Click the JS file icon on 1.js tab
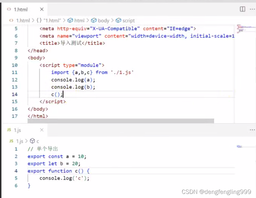This screenshot has width=256, height=198. click(9, 130)
